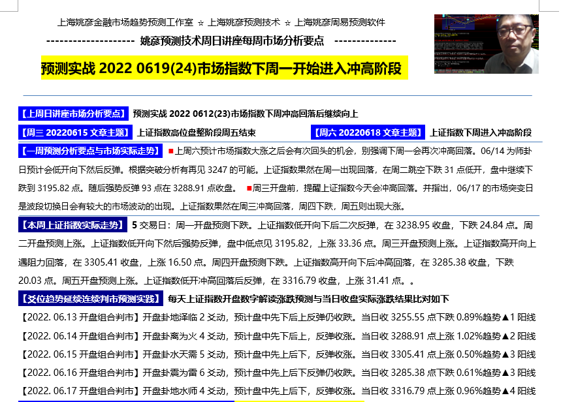Click the presenter photo thumbnail

(487, 44)
